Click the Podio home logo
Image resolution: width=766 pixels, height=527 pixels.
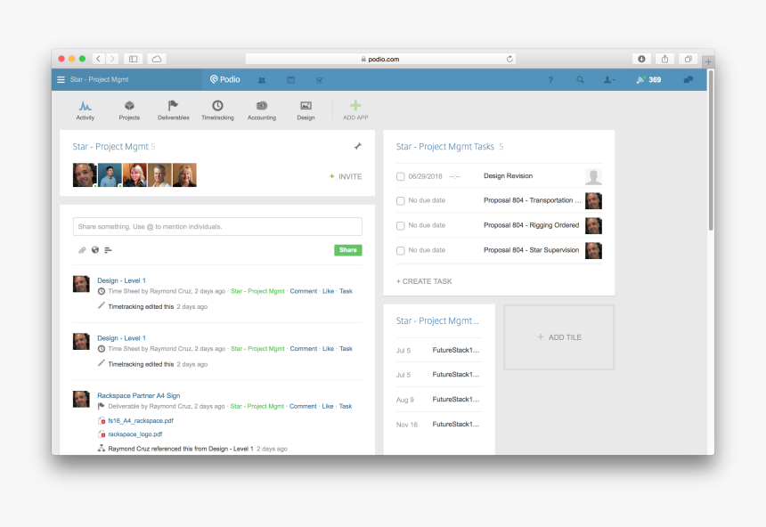(225, 79)
